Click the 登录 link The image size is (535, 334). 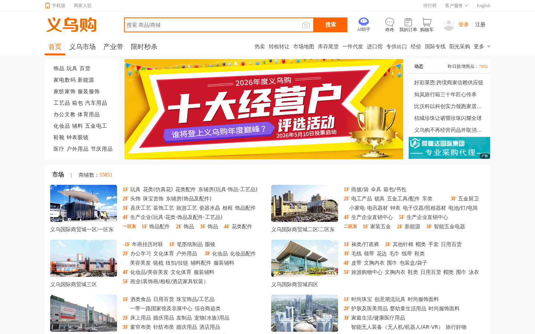[x=463, y=24]
